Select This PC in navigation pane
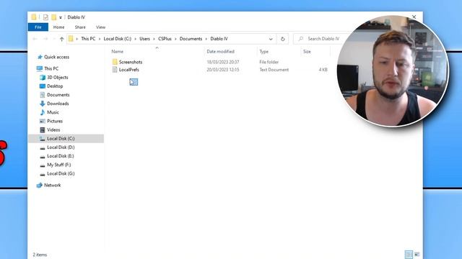462x259 pixels. (x=51, y=68)
